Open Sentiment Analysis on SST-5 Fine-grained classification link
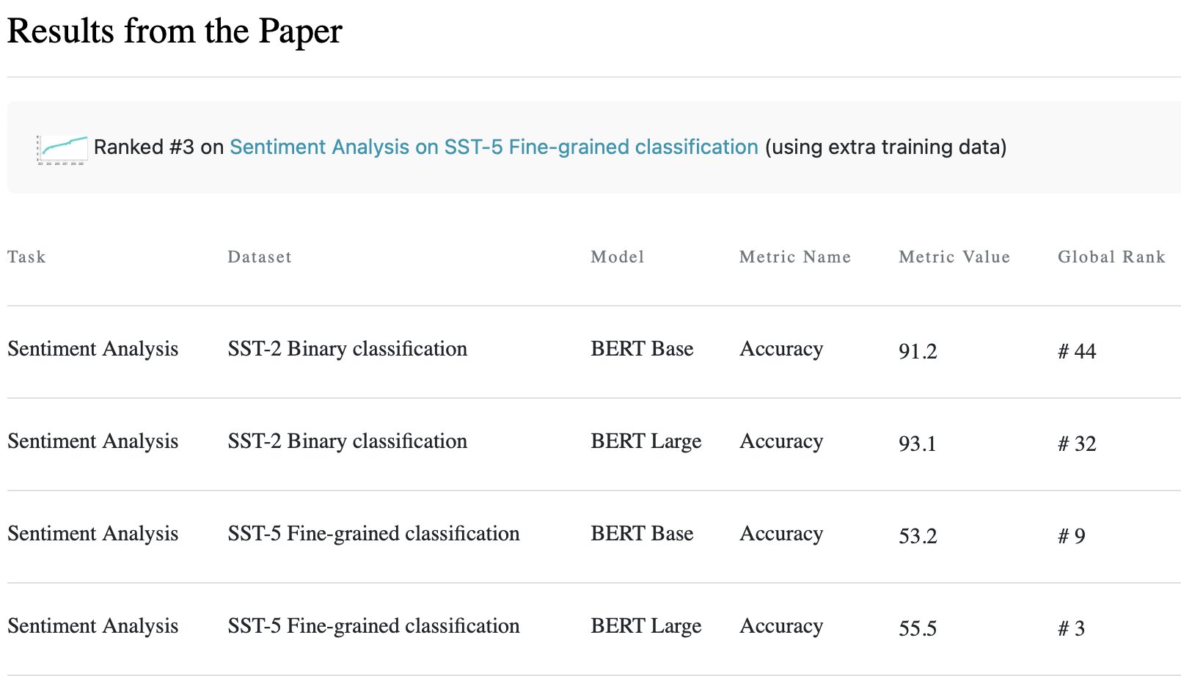Image resolution: width=1181 pixels, height=676 pixels. point(494,147)
